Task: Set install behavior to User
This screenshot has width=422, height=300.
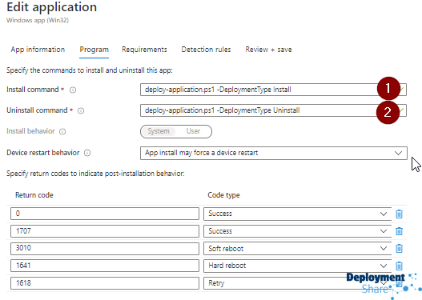Action: click(193, 131)
